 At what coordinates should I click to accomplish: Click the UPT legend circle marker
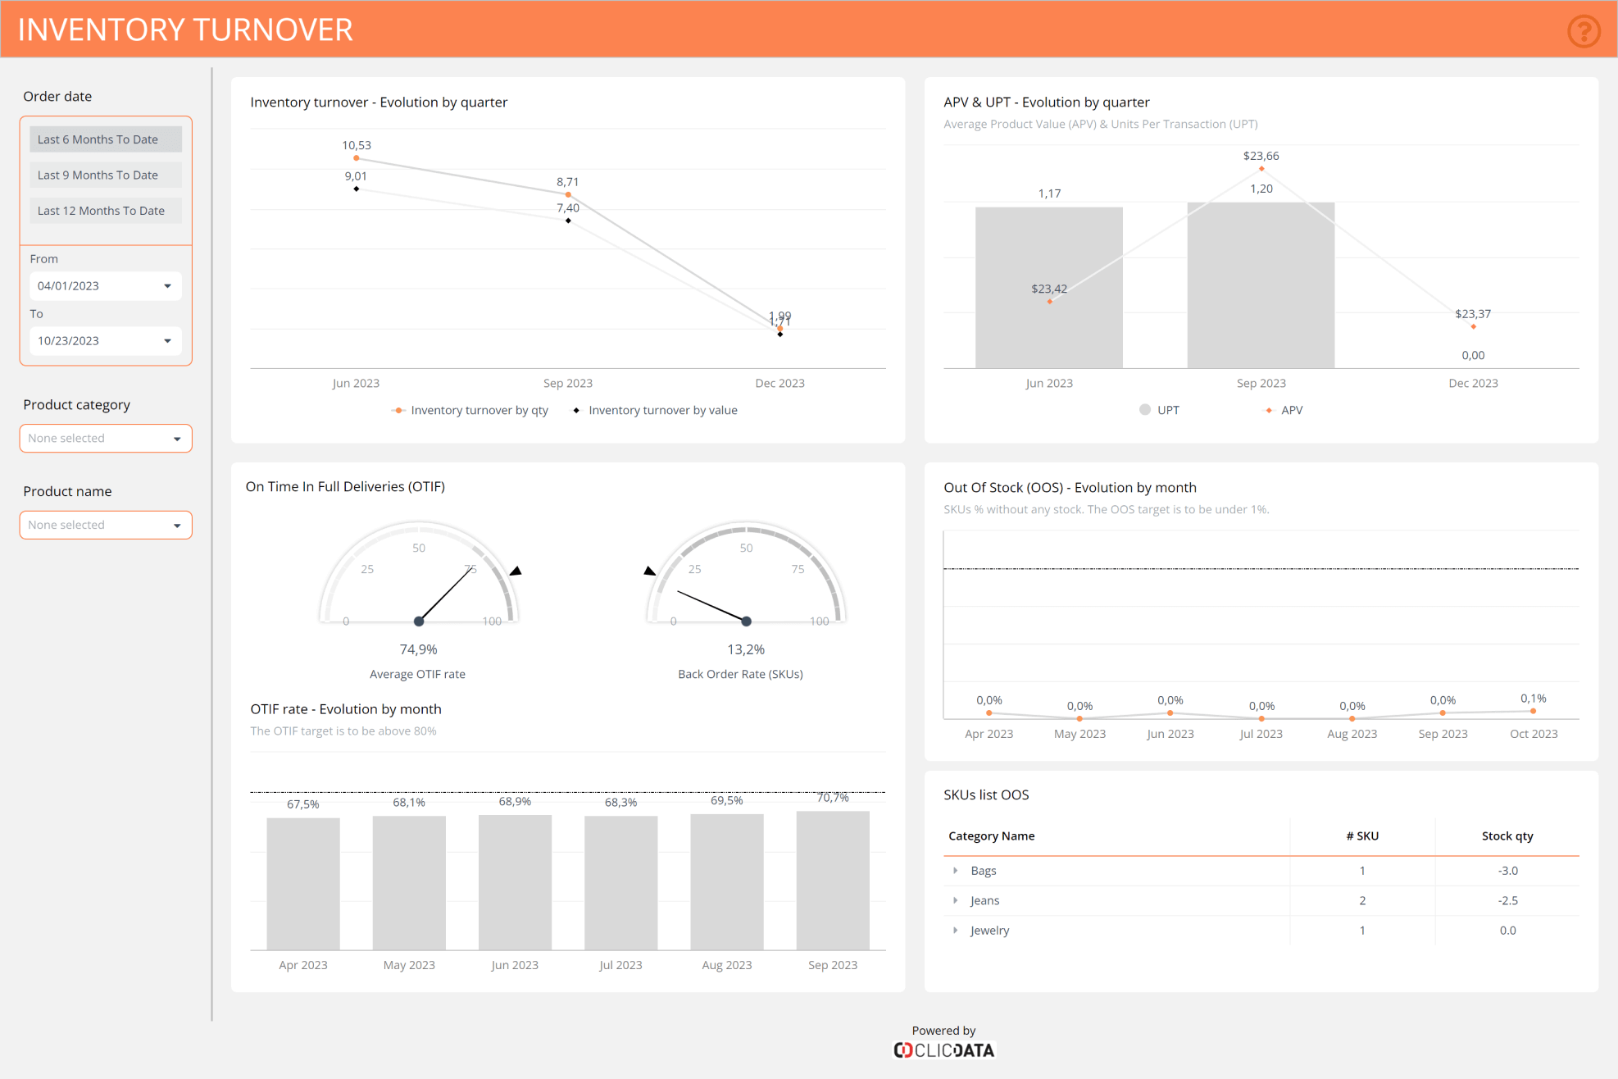(1145, 410)
